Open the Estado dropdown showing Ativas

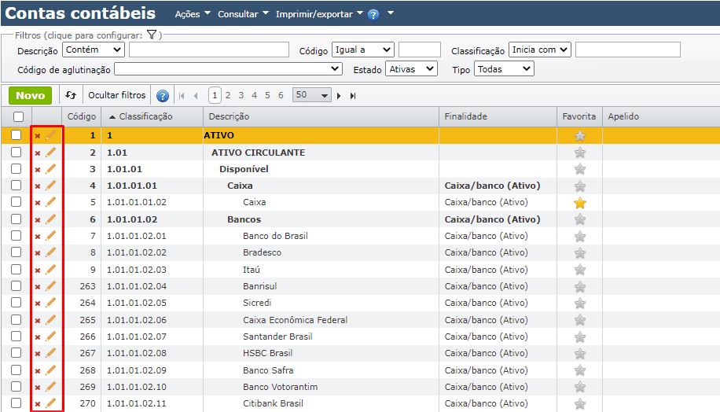click(411, 69)
